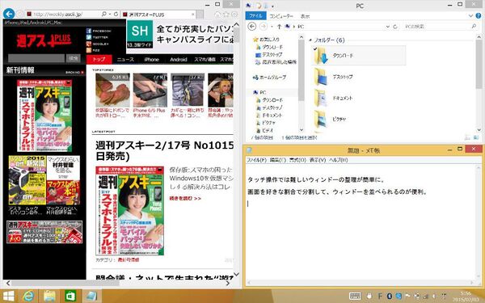The image size is (485, 303).
Task: Open the ファイル(F) menu in Notepad
Action: [256, 160]
